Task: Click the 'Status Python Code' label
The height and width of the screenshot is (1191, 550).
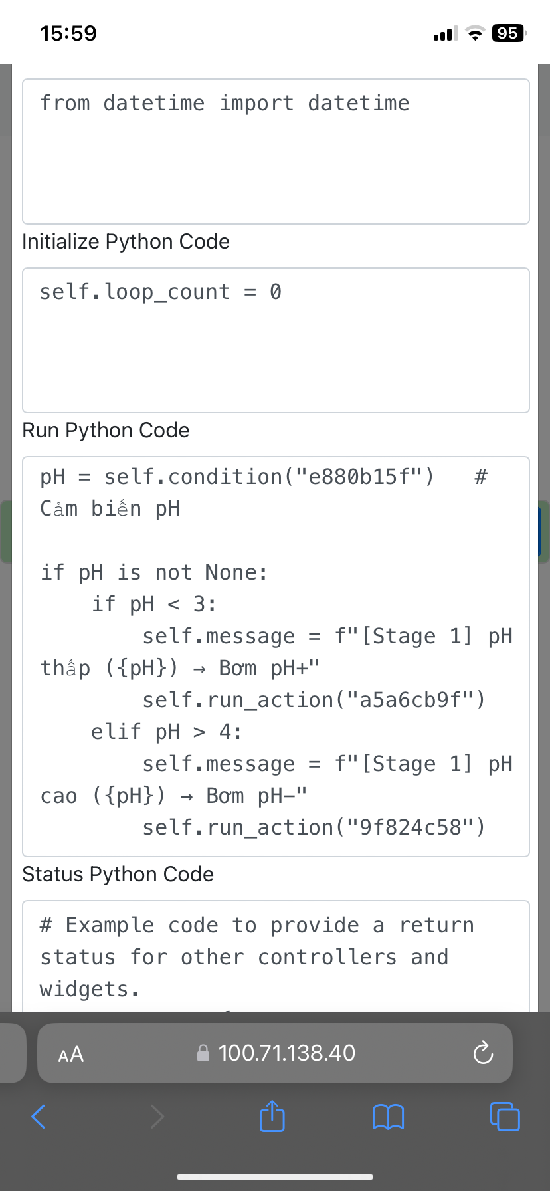Action: 118,874
